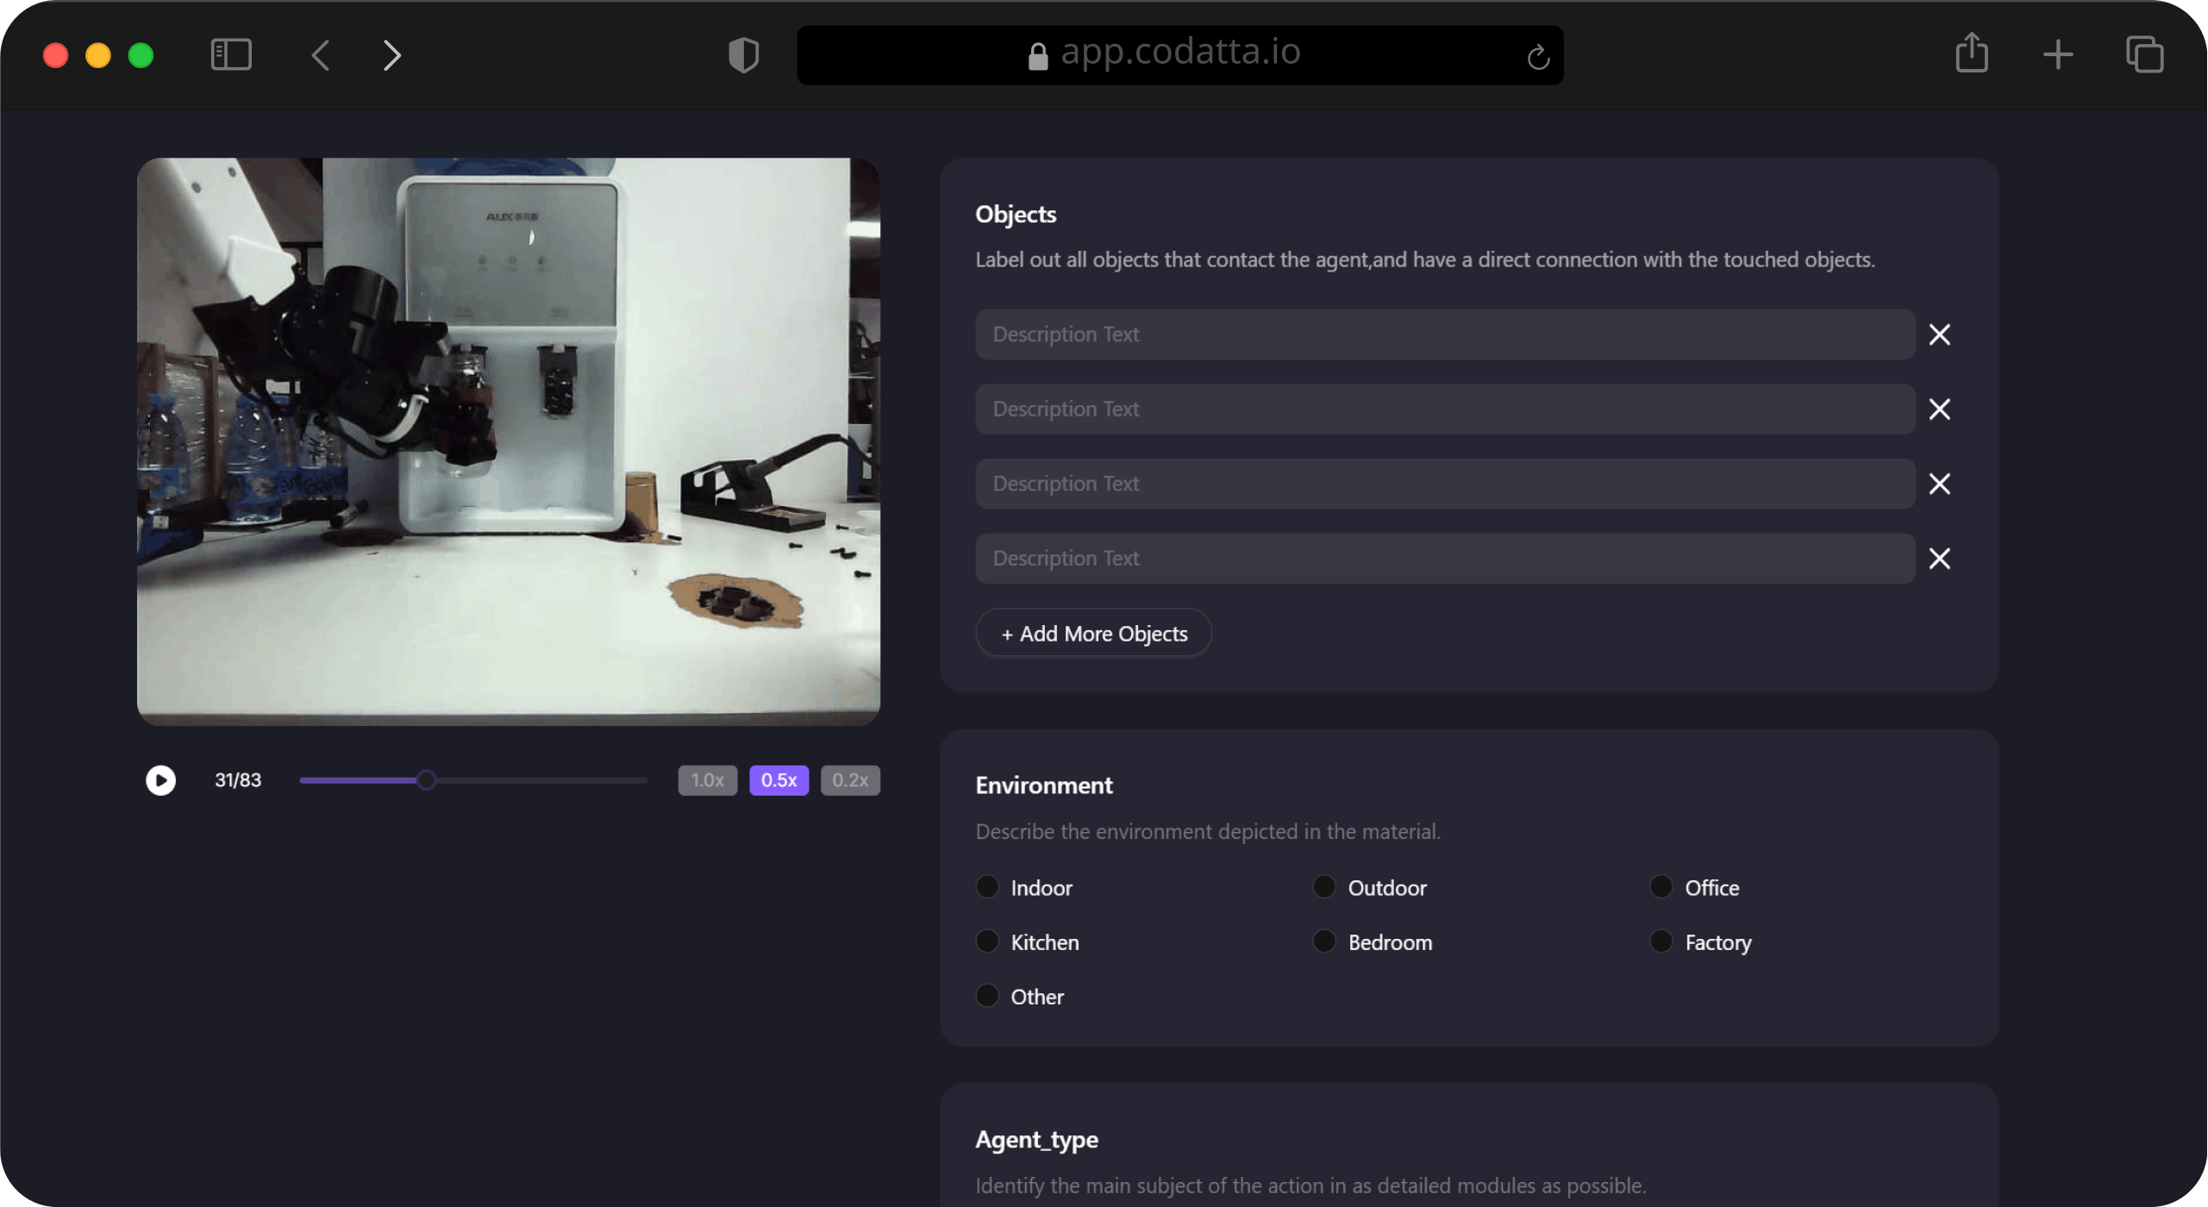Remove the first object description row
Screen dimensions: 2208x1207
coord(1940,335)
